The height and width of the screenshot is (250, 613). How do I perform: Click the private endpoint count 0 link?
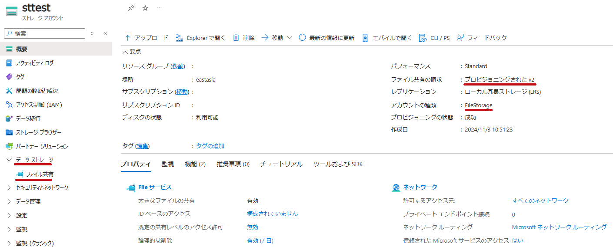(513, 214)
